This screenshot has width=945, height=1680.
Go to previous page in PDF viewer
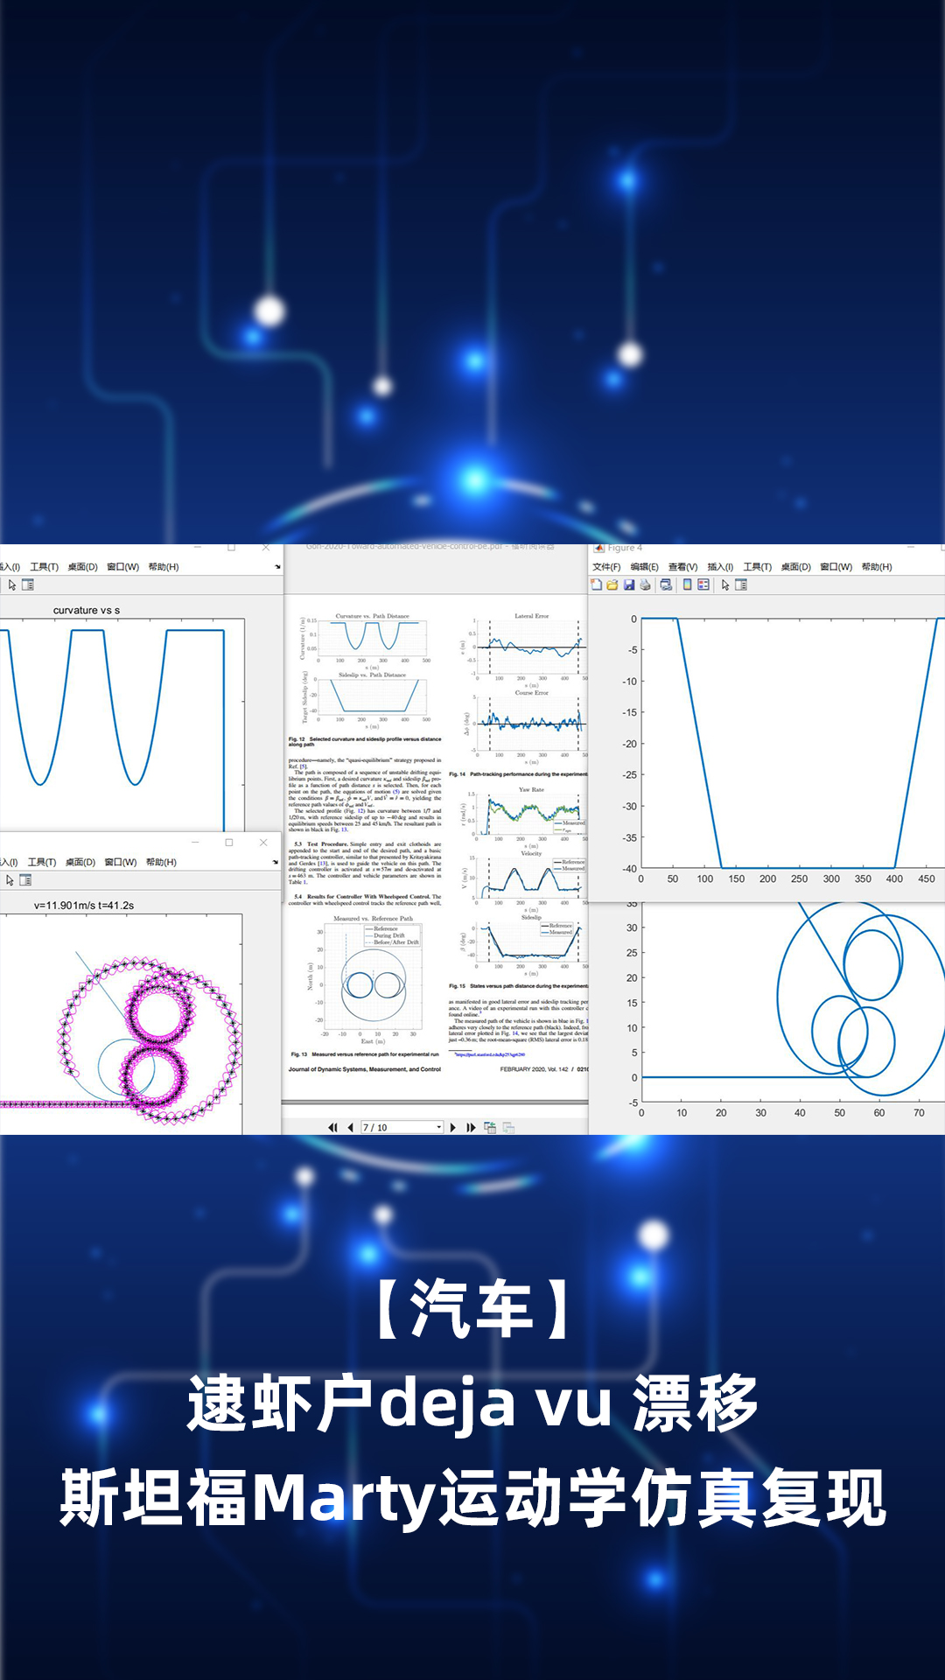coord(350,1127)
